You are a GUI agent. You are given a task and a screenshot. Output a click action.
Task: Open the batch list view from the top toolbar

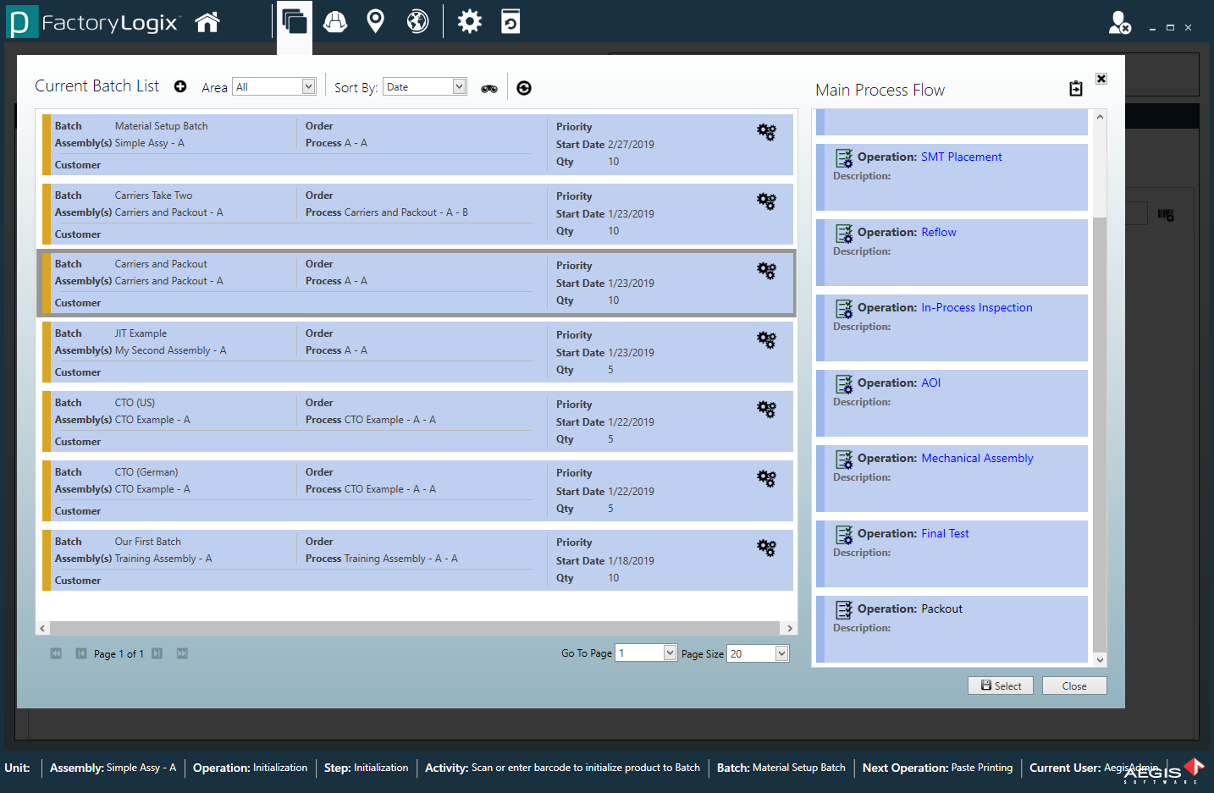click(295, 21)
